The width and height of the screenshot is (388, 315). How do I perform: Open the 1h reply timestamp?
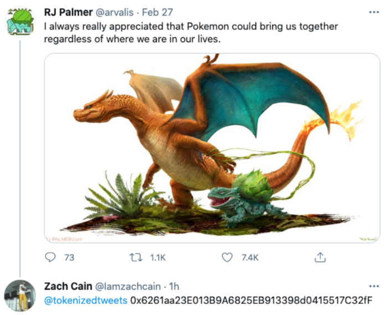click(x=173, y=287)
